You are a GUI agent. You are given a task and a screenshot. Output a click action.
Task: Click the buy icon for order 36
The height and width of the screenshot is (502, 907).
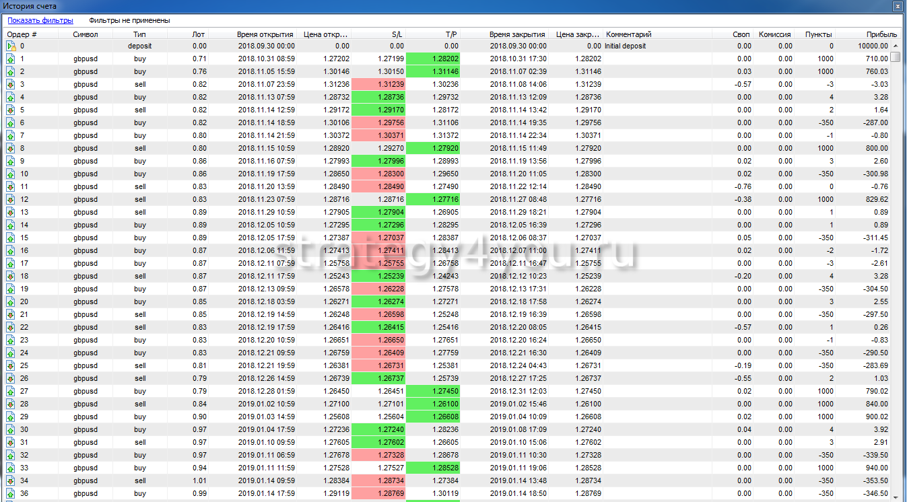[11, 494]
